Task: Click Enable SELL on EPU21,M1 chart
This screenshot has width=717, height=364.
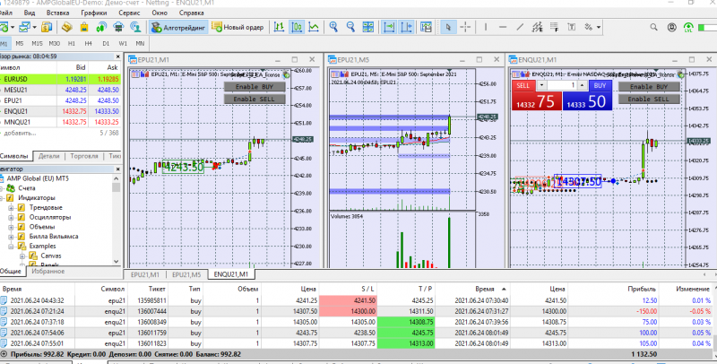Action: tap(255, 99)
